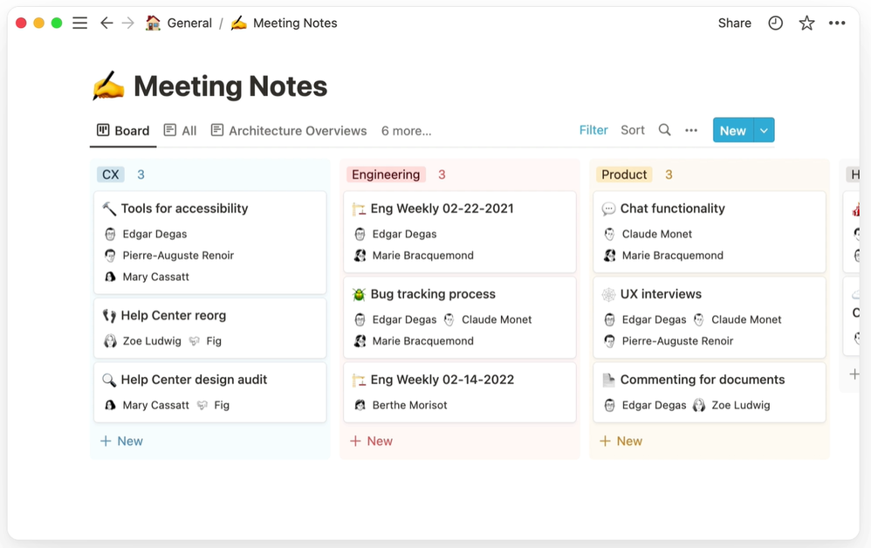Open the Sort options
Image resolution: width=871 pixels, height=548 pixels.
(x=633, y=130)
